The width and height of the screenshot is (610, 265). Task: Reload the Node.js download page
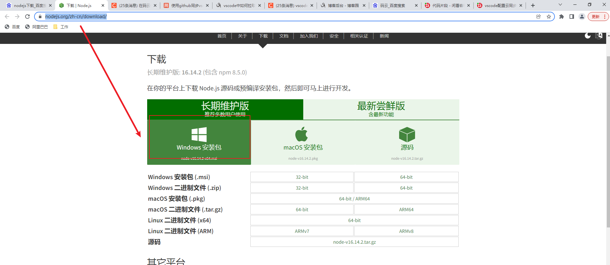click(x=27, y=17)
